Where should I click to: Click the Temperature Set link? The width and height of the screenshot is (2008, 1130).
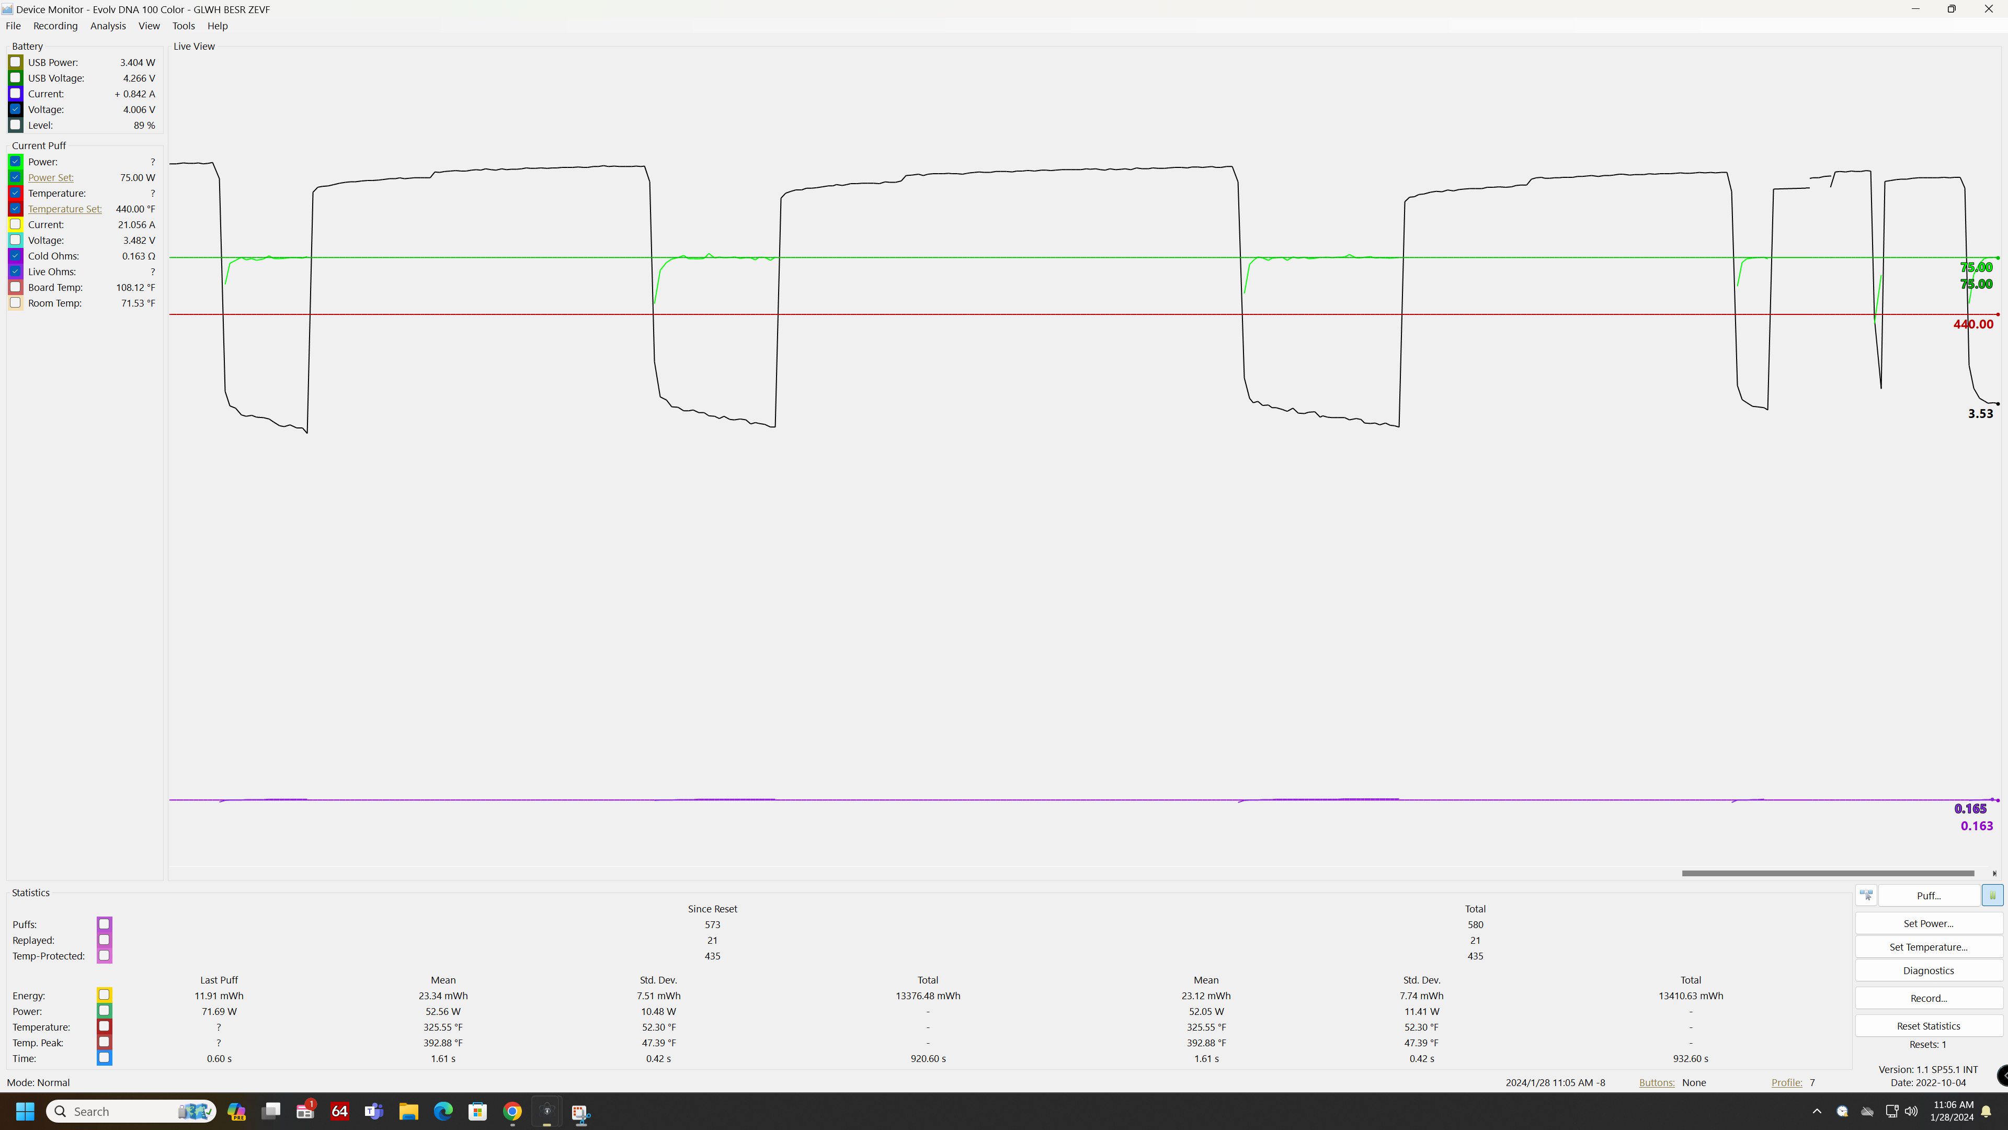pyautogui.click(x=65, y=209)
